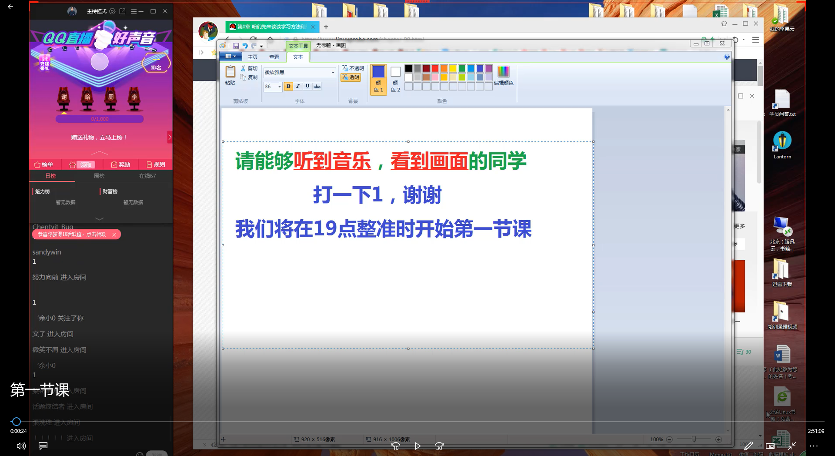Viewport: 835px width, 456px height.
Task: Click the 剪切 scissors button
Action: coord(249,68)
